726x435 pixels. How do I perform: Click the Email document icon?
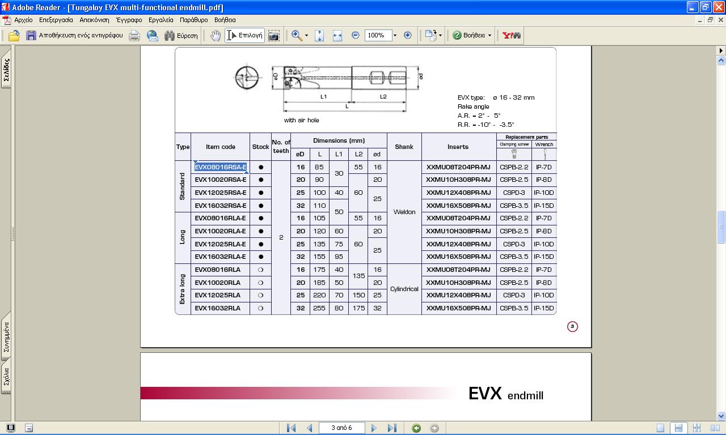(153, 35)
